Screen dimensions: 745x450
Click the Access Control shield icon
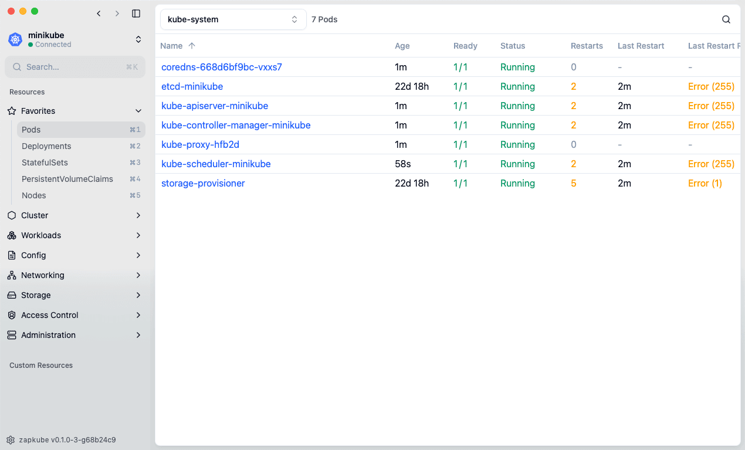pos(11,315)
